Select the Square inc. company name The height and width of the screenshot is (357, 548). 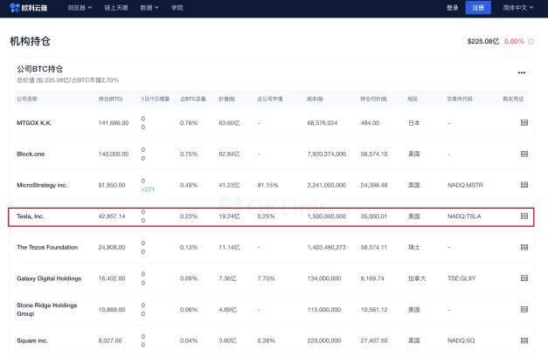pyautogui.click(x=32, y=340)
